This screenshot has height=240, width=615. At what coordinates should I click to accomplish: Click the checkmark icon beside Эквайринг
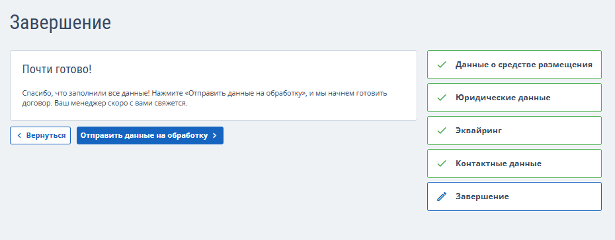442,131
